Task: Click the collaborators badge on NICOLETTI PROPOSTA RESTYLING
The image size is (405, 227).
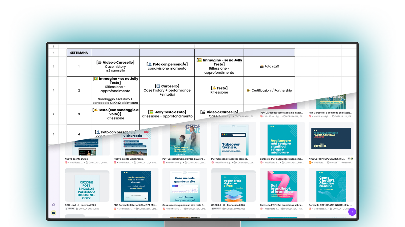Action: (x=351, y=159)
